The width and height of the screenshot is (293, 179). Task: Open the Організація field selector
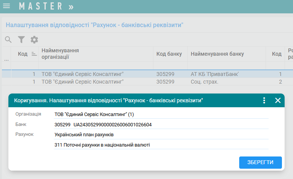161,114
